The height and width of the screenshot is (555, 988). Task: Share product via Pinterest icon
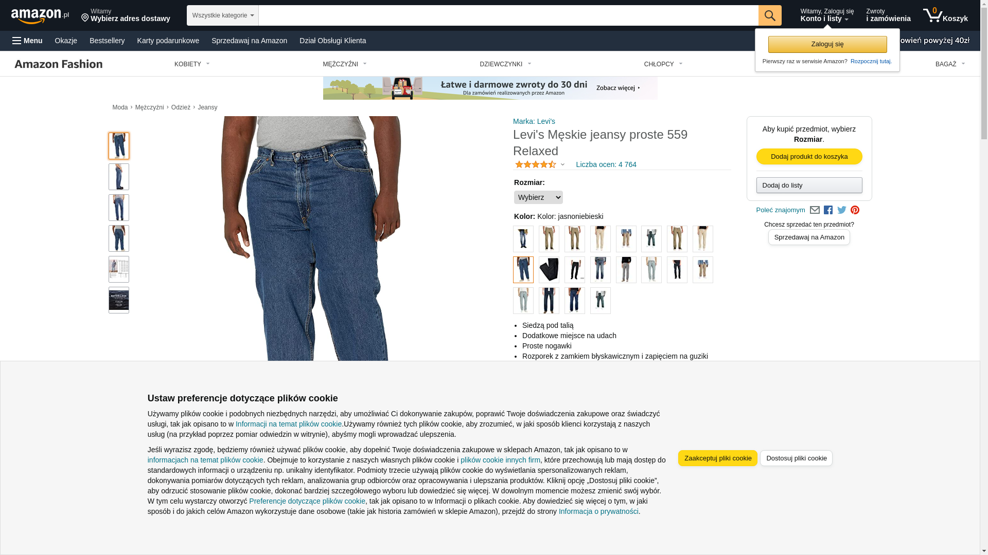tap(855, 210)
